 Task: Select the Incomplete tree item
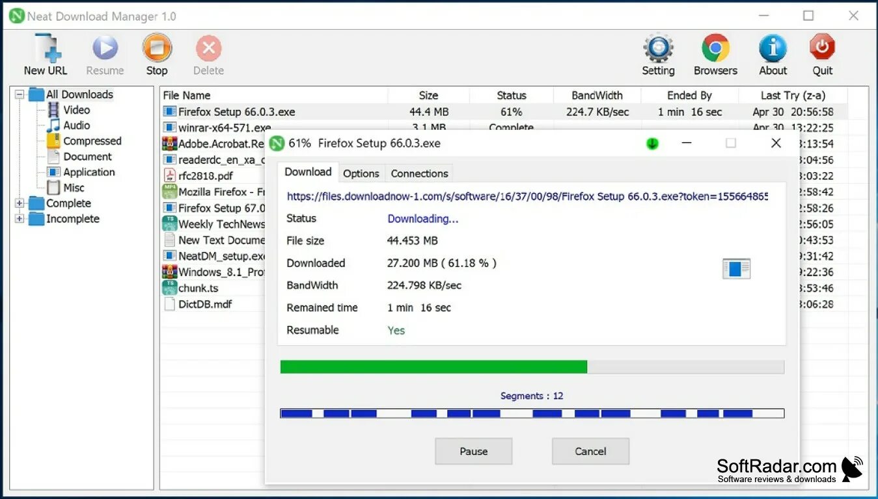click(72, 219)
